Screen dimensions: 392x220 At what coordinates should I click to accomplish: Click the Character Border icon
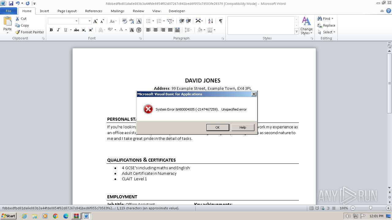point(139,21)
